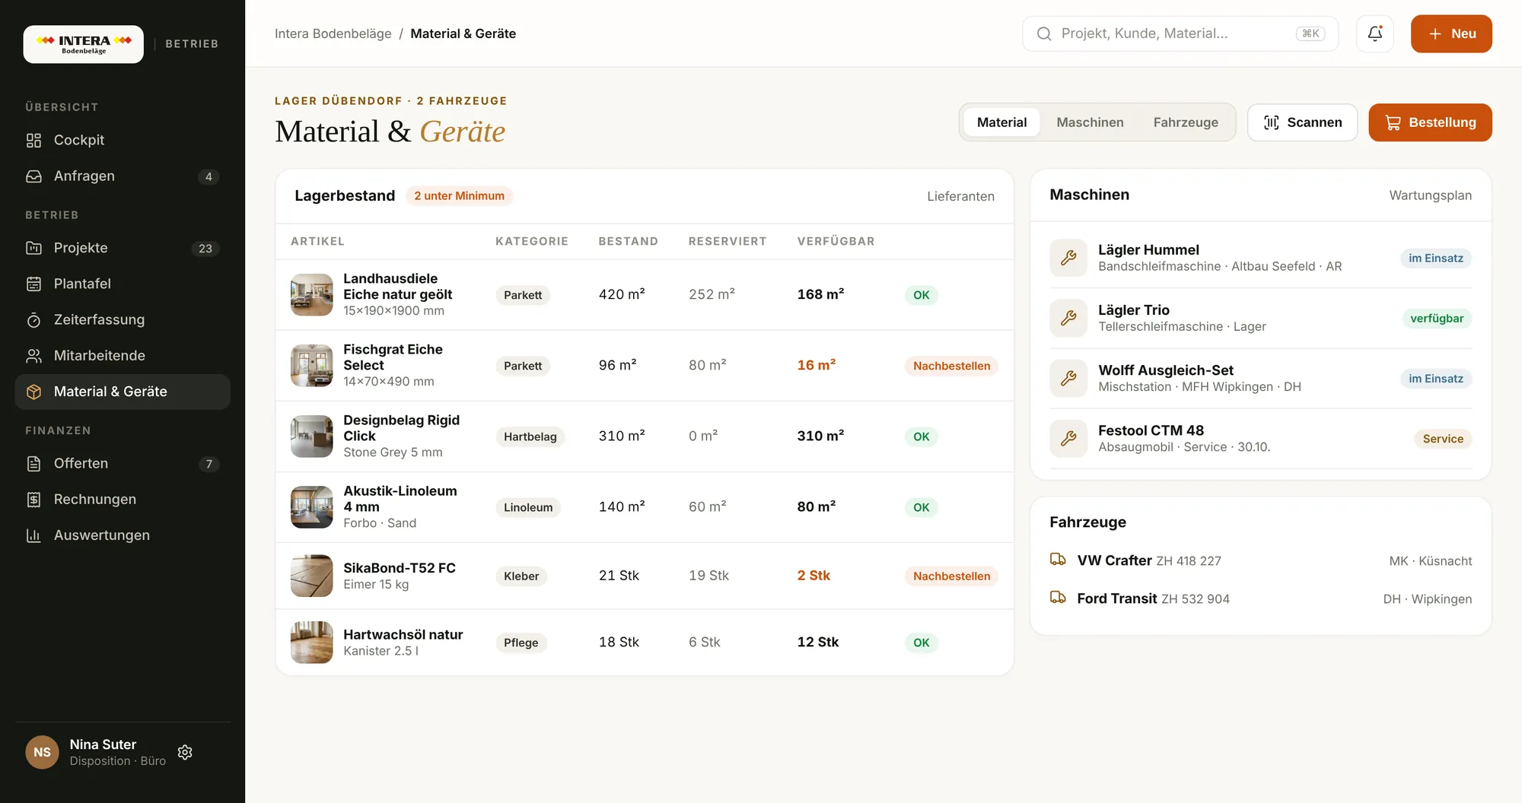
Task: Click Service status of Festool CTM 48
Action: pos(1443,439)
